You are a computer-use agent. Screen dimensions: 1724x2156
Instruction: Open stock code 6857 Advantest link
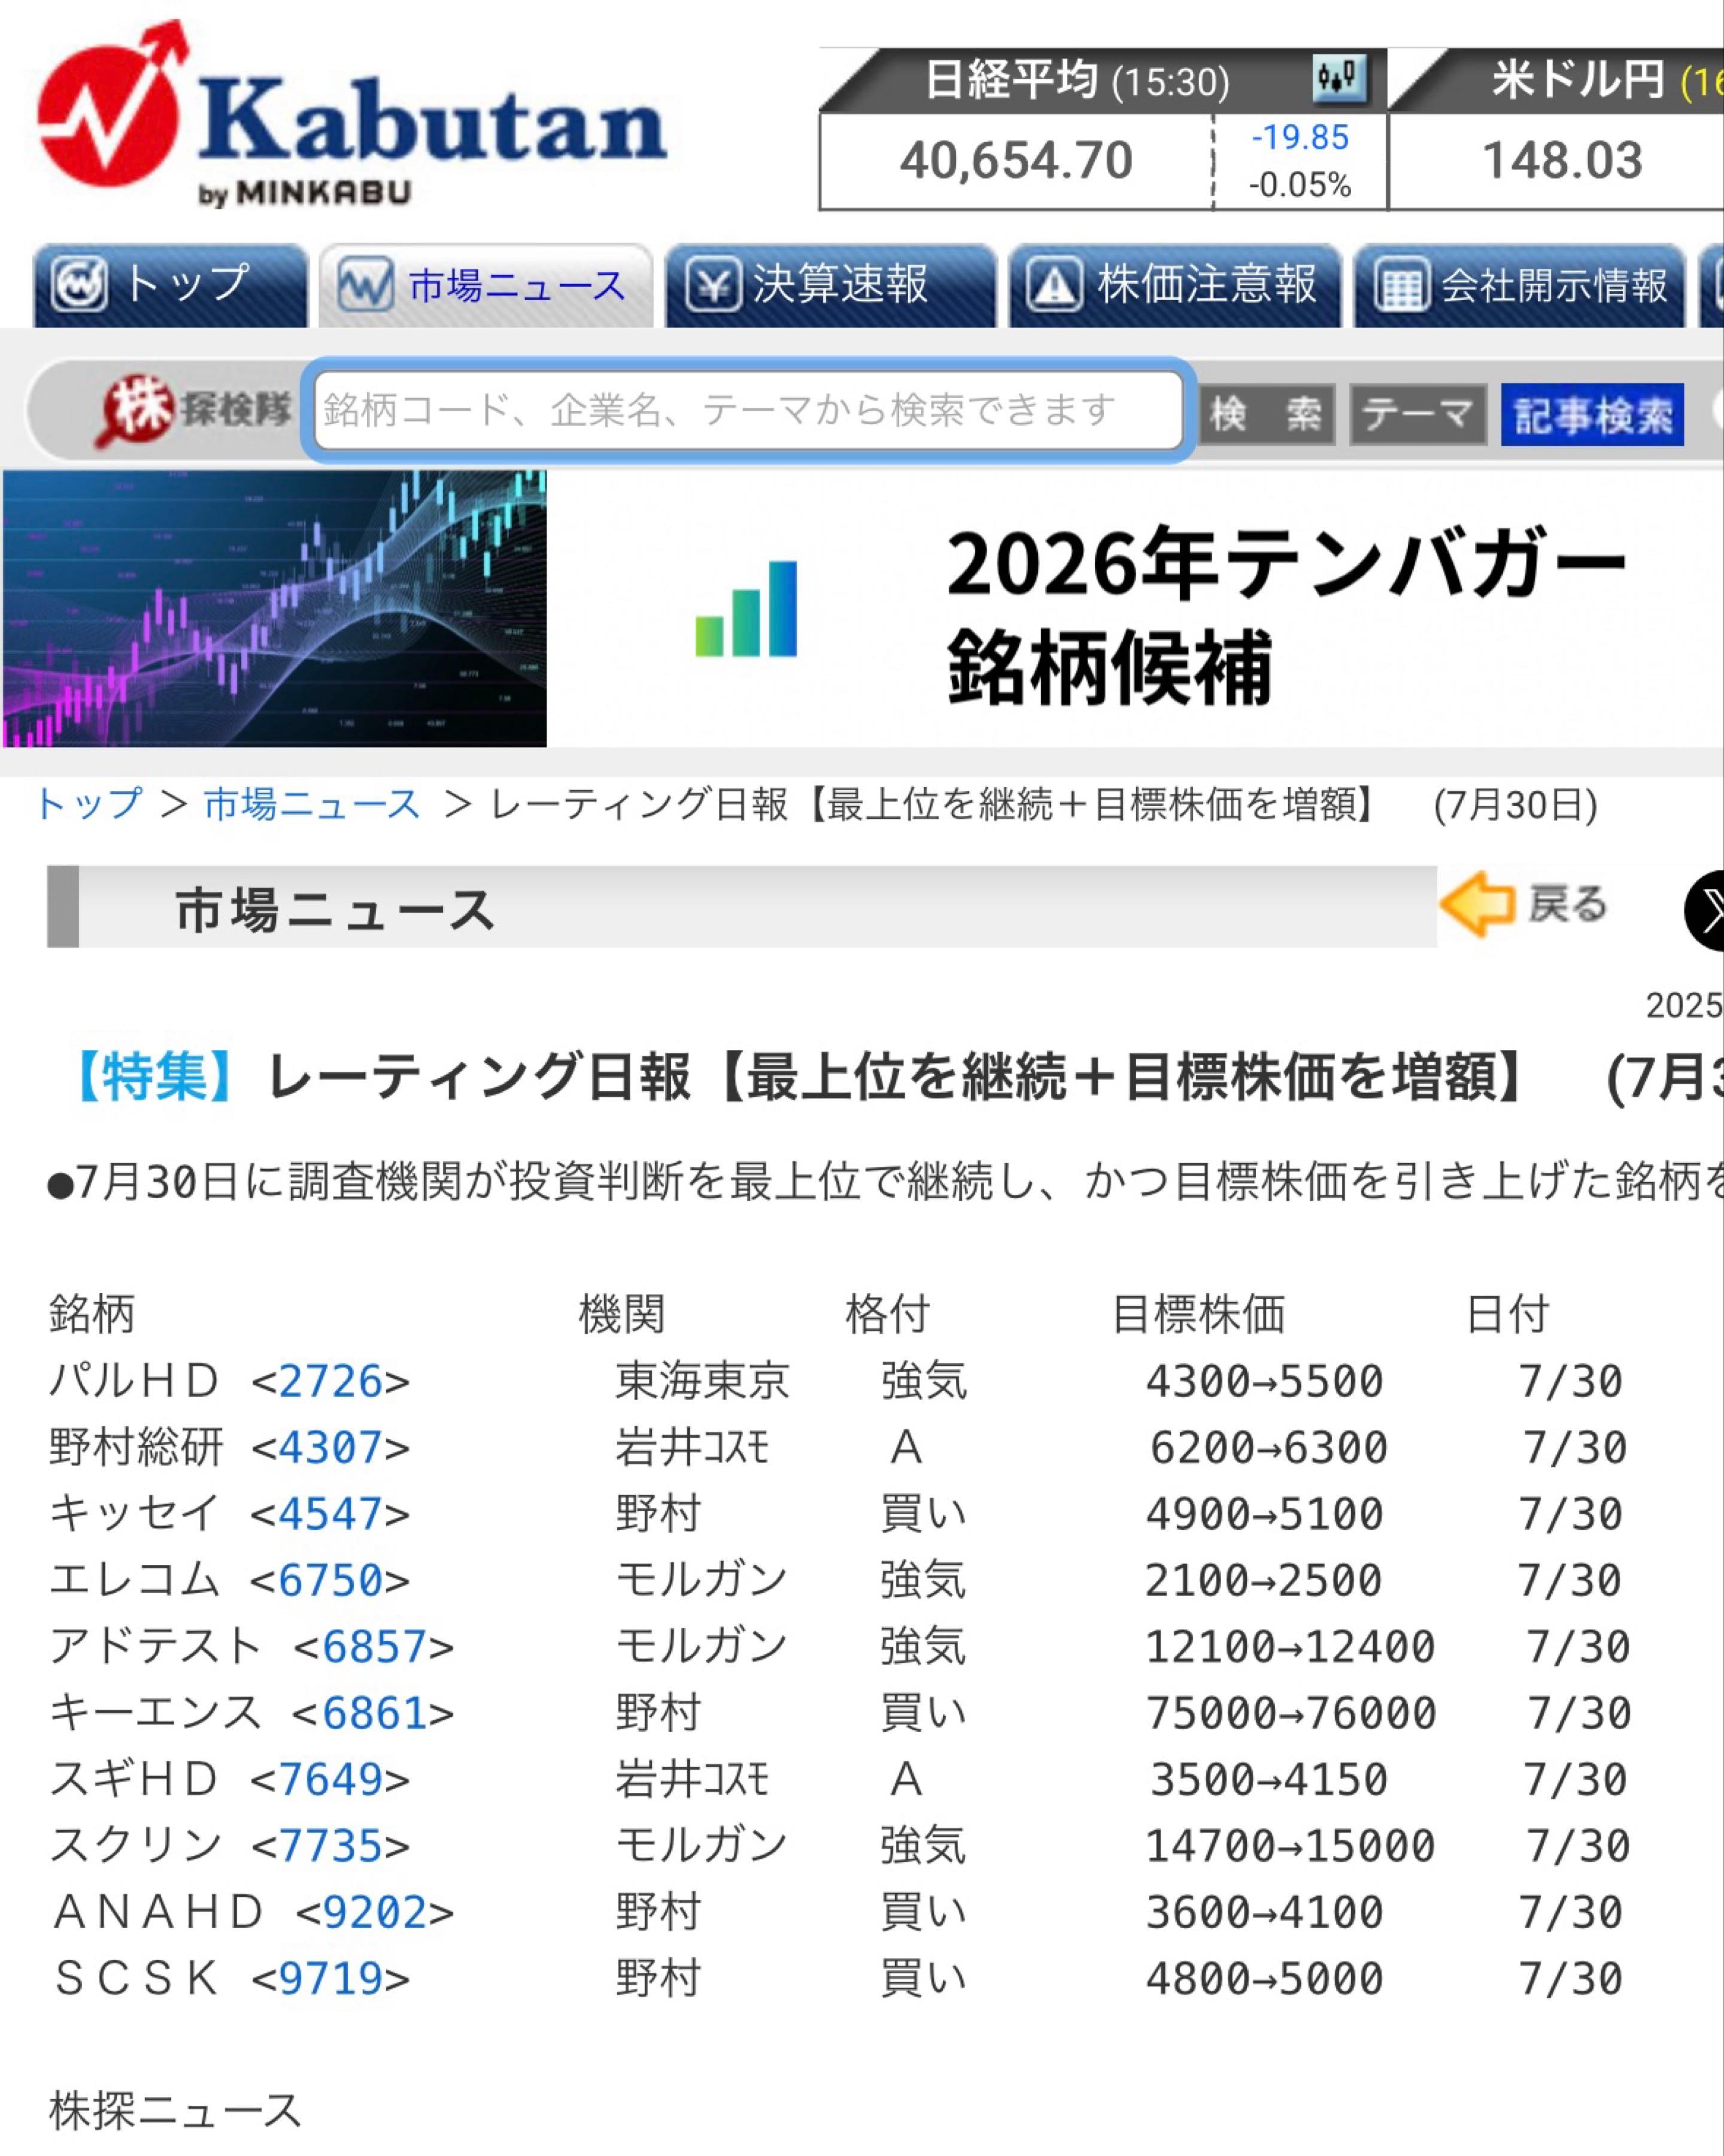[x=374, y=1646]
